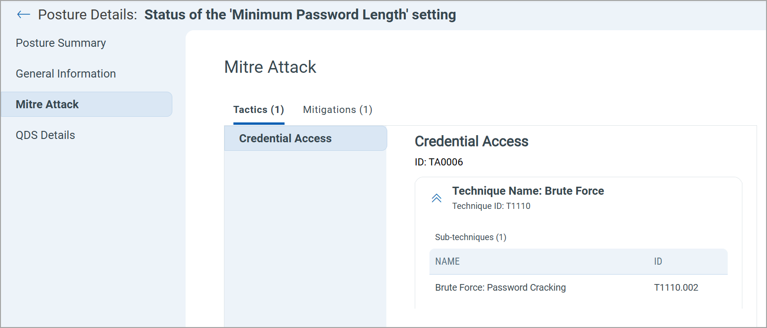Switch to the Tactics (1) tab
Screen dimensions: 767x328
[259, 110]
